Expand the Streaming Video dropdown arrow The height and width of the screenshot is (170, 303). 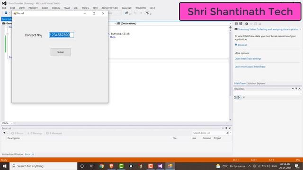point(300,29)
